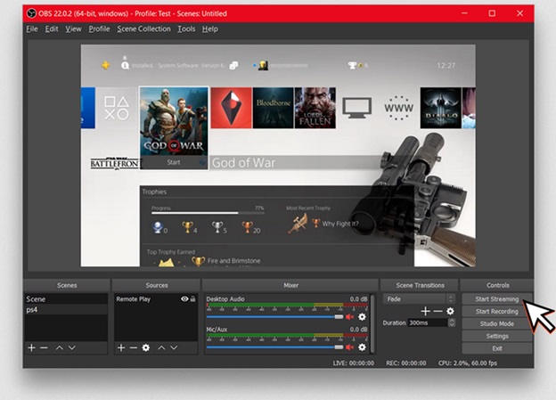Click the OBS logo in the title bar
The height and width of the screenshot is (400, 556).
[x=32, y=13]
